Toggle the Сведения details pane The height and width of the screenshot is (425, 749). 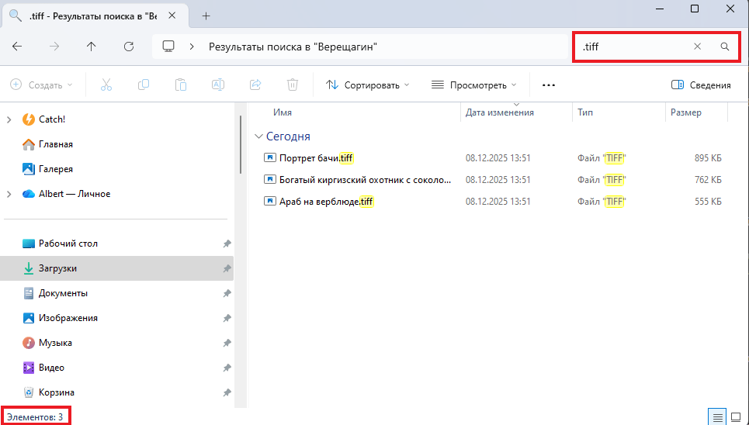coord(701,85)
